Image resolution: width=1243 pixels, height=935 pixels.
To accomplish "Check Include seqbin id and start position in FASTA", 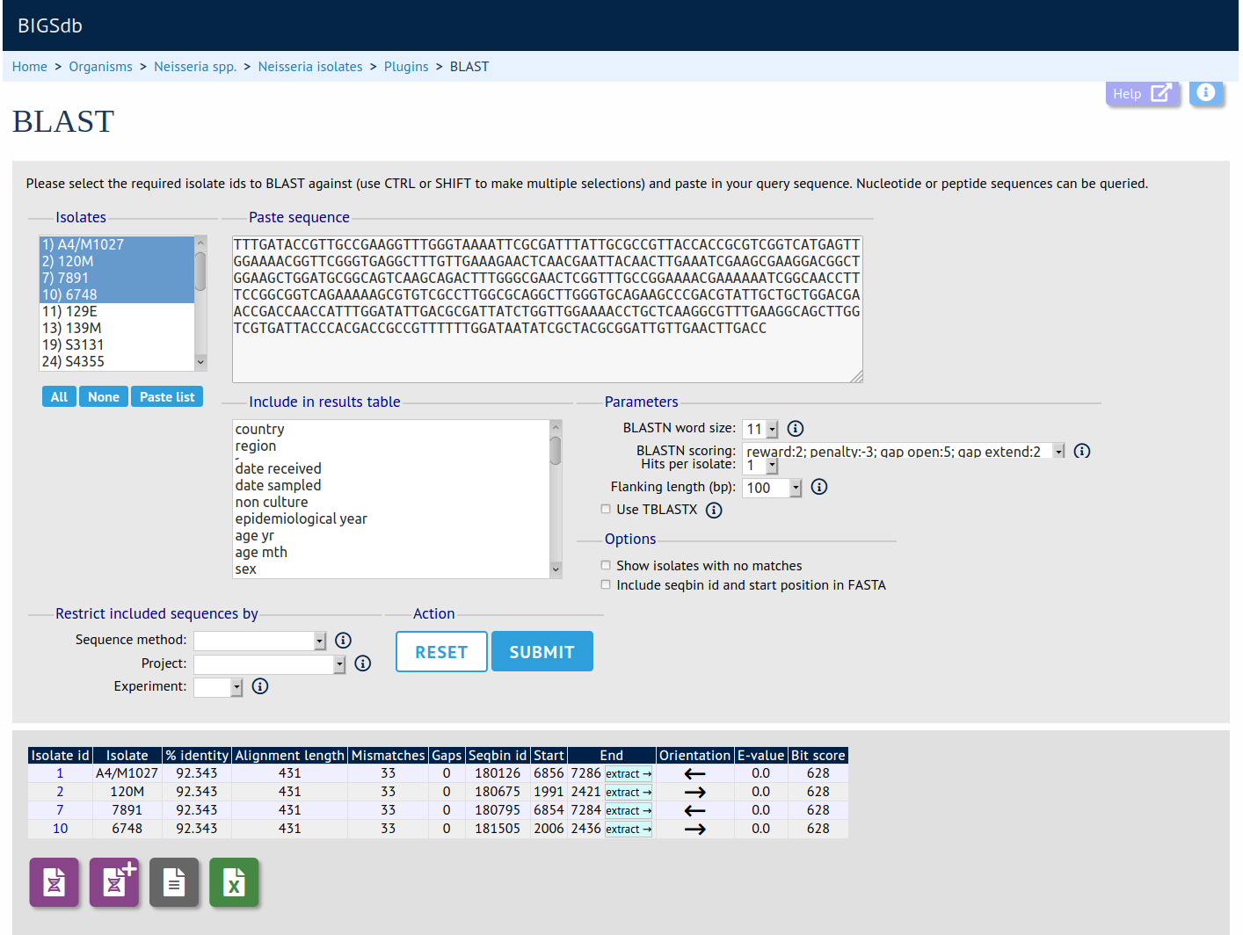I will click(606, 584).
